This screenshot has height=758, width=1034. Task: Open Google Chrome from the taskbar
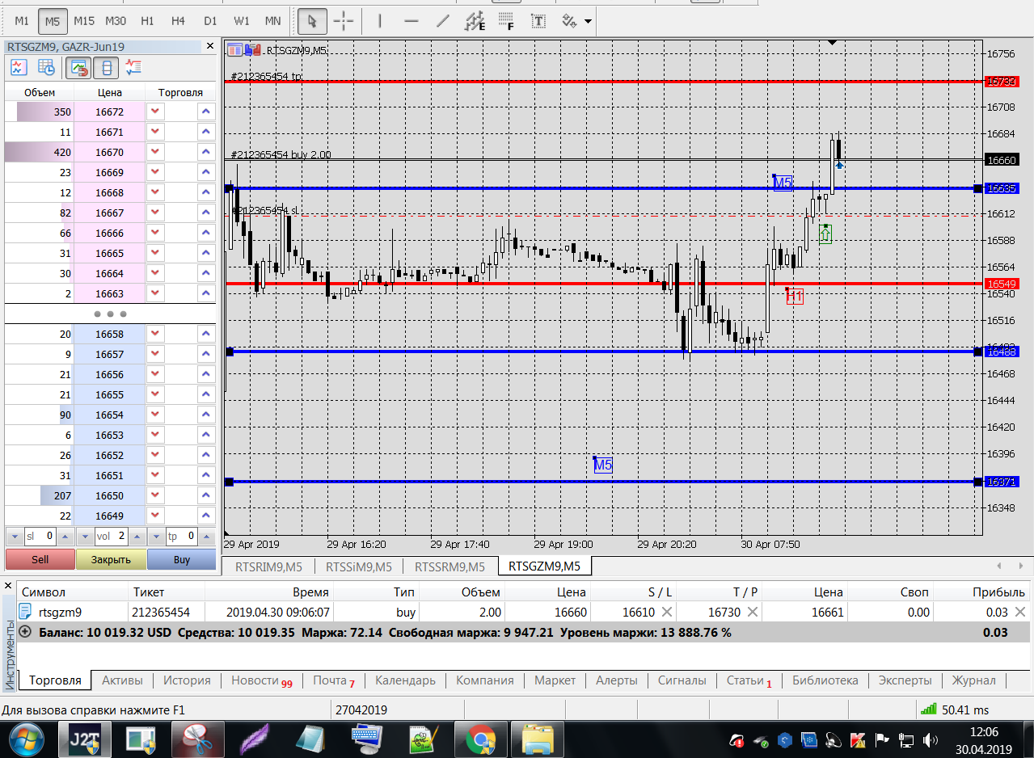480,739
